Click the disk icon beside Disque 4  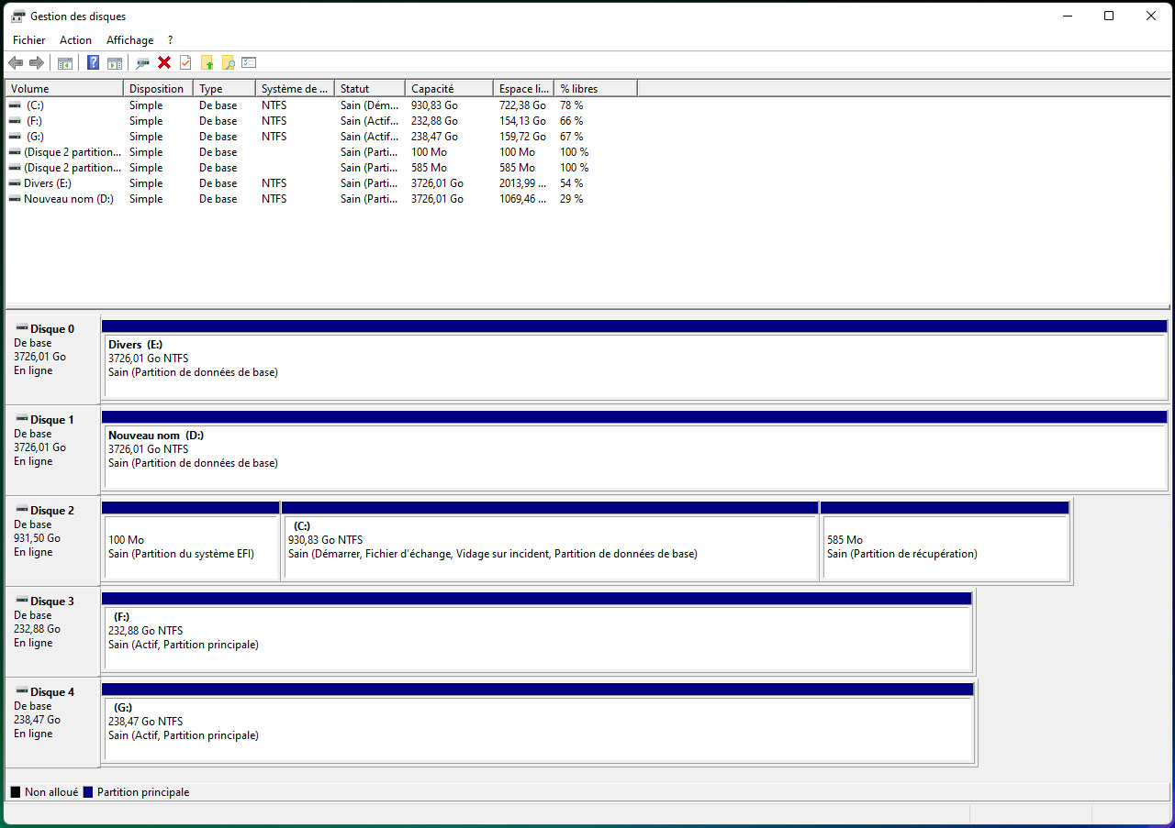(x=22, y=691)
